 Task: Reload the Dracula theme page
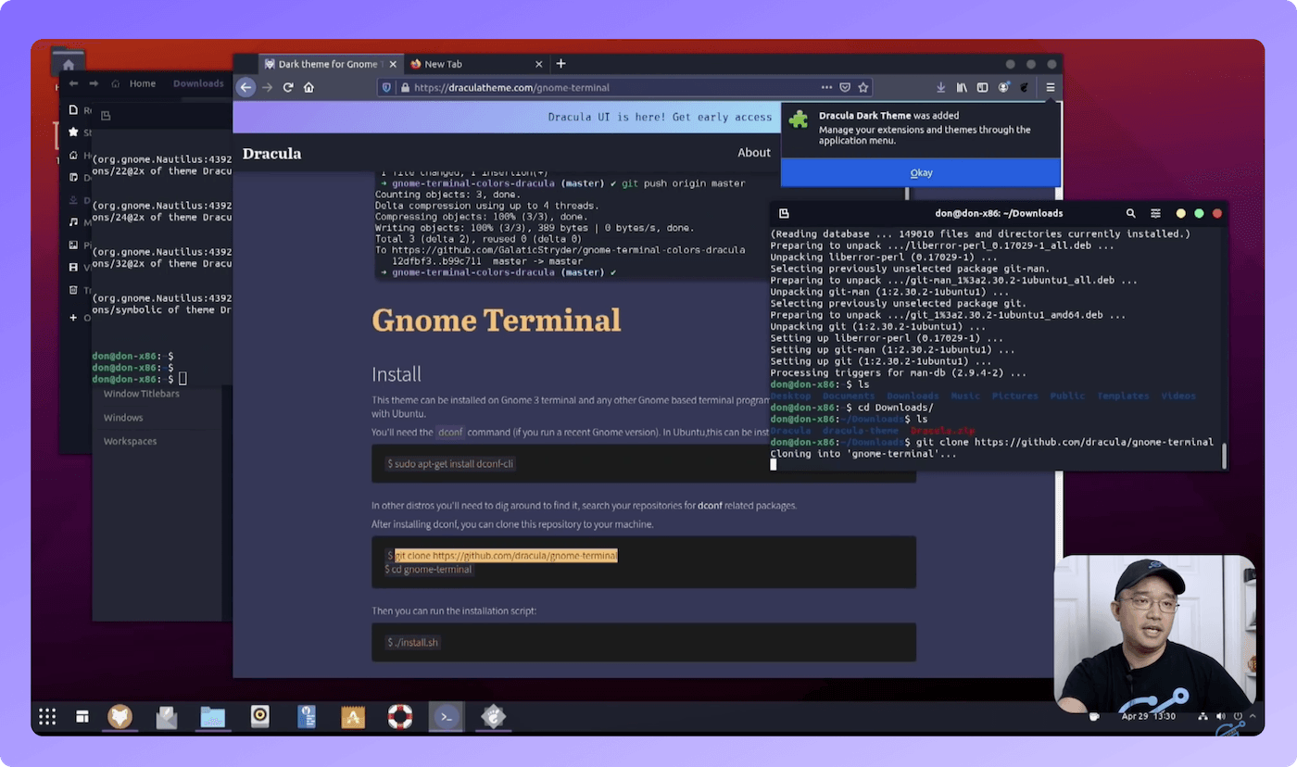288,87
